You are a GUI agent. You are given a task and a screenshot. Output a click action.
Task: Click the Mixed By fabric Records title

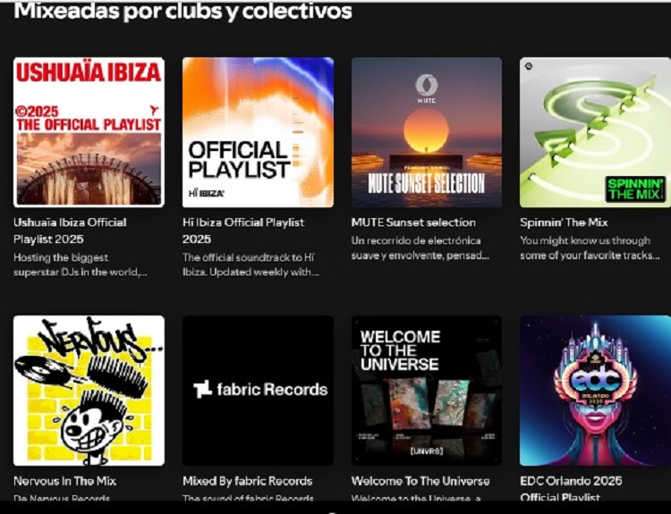point(247,481)
